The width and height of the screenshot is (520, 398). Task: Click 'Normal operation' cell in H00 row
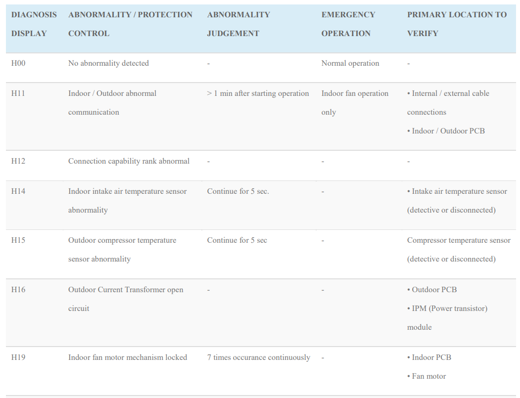coord(350,63)
